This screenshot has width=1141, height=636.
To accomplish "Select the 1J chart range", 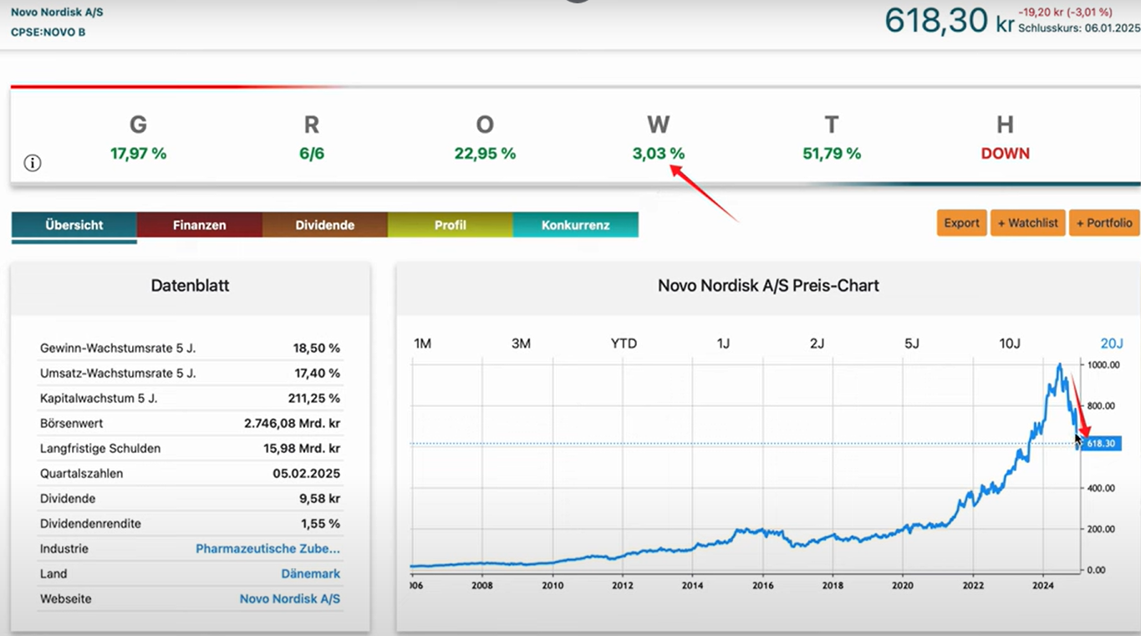I will coord(723,343).
